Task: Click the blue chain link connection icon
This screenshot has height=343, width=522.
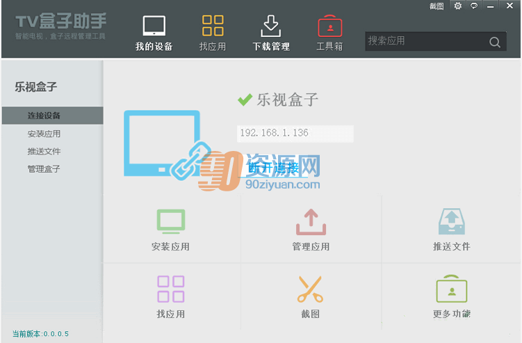Action: pos(190,161)
